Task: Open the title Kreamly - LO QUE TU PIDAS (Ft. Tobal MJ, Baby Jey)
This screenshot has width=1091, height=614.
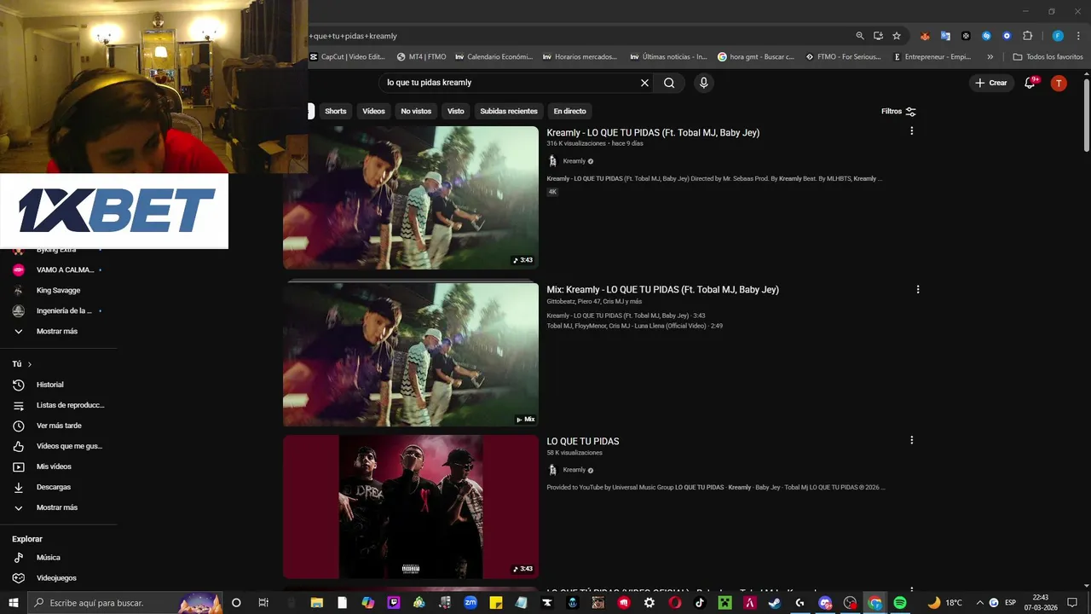Action: pos(653,132)
